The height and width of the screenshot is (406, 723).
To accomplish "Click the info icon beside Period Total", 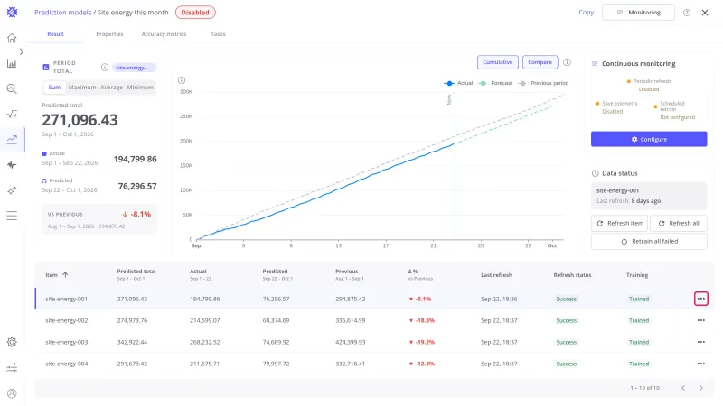I will pos(105,67).
